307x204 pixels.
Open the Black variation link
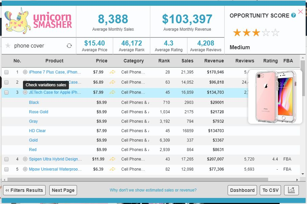[34, 103]
